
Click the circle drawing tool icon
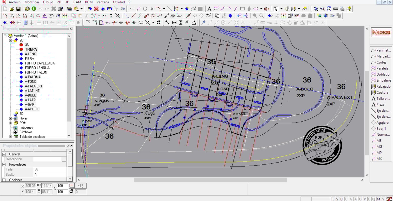(145, 9)
